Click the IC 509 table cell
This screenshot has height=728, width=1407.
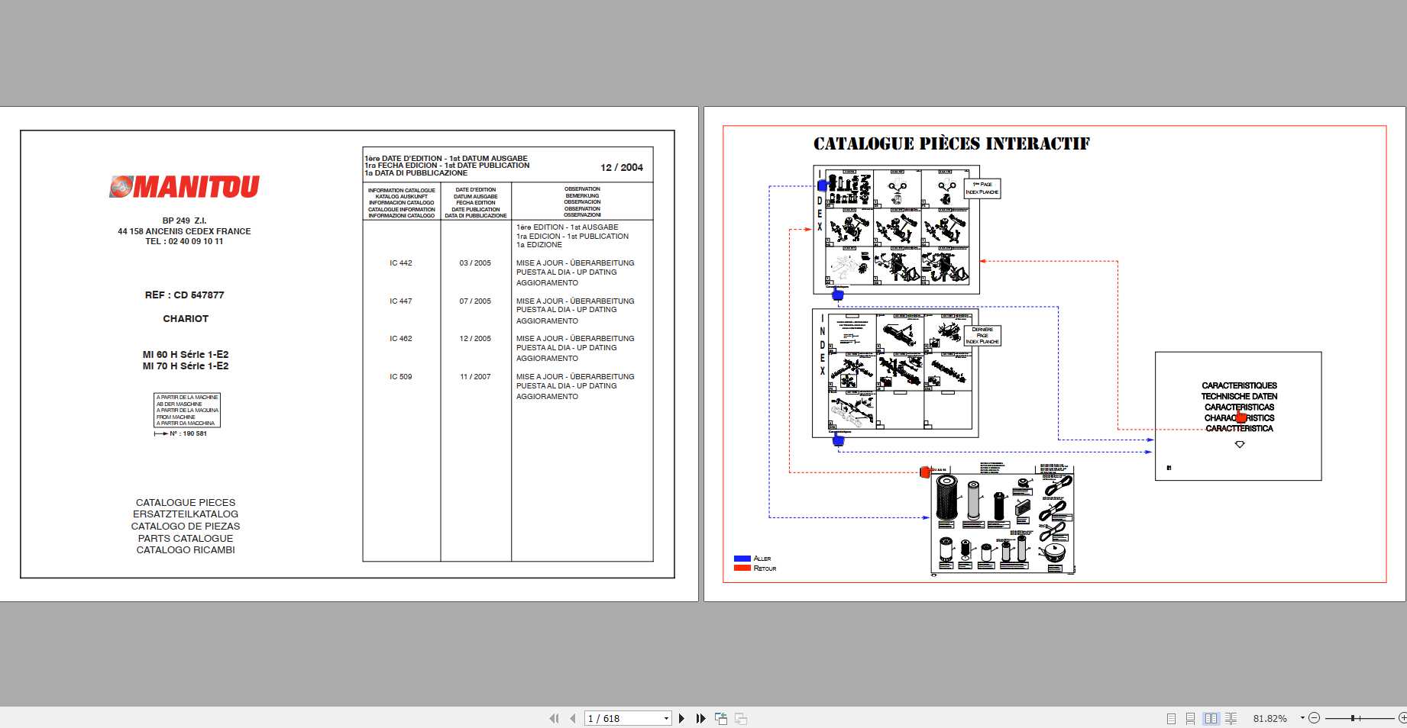[401, 377]
